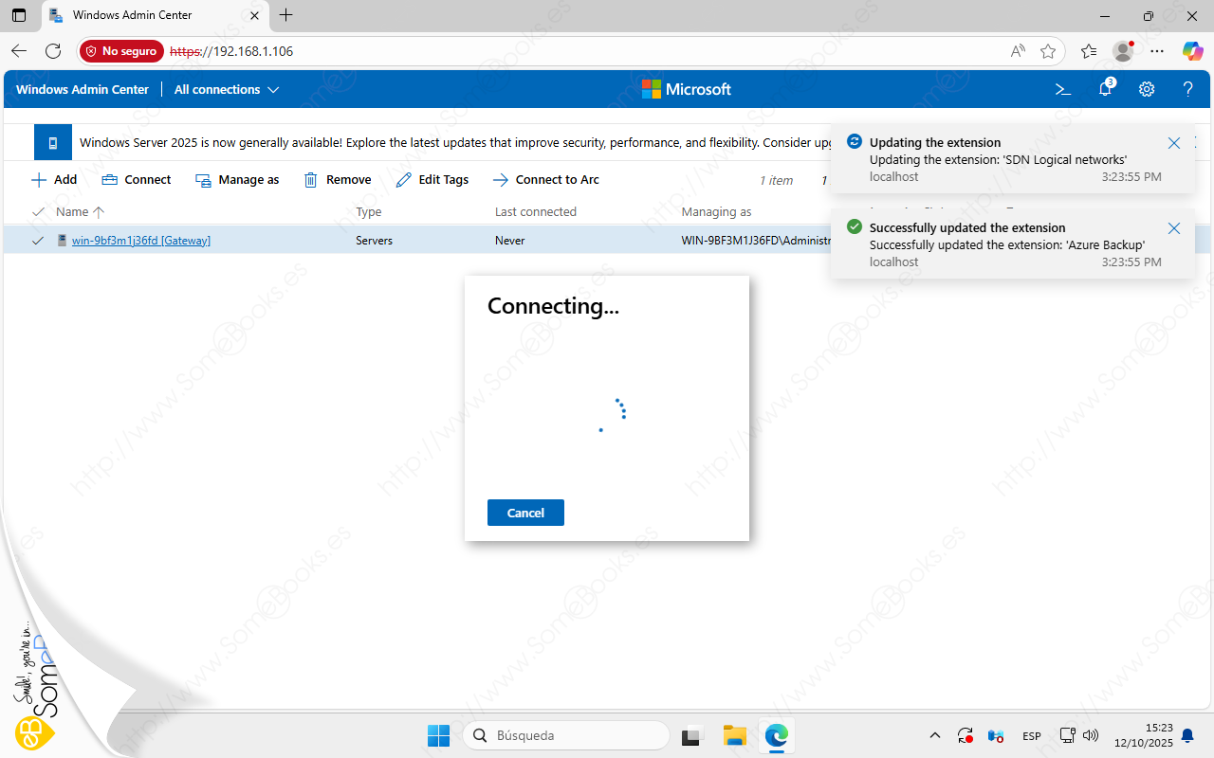1214x758 pixels.
Task: Click the help question mark icon
Action: pos(1187,89)
